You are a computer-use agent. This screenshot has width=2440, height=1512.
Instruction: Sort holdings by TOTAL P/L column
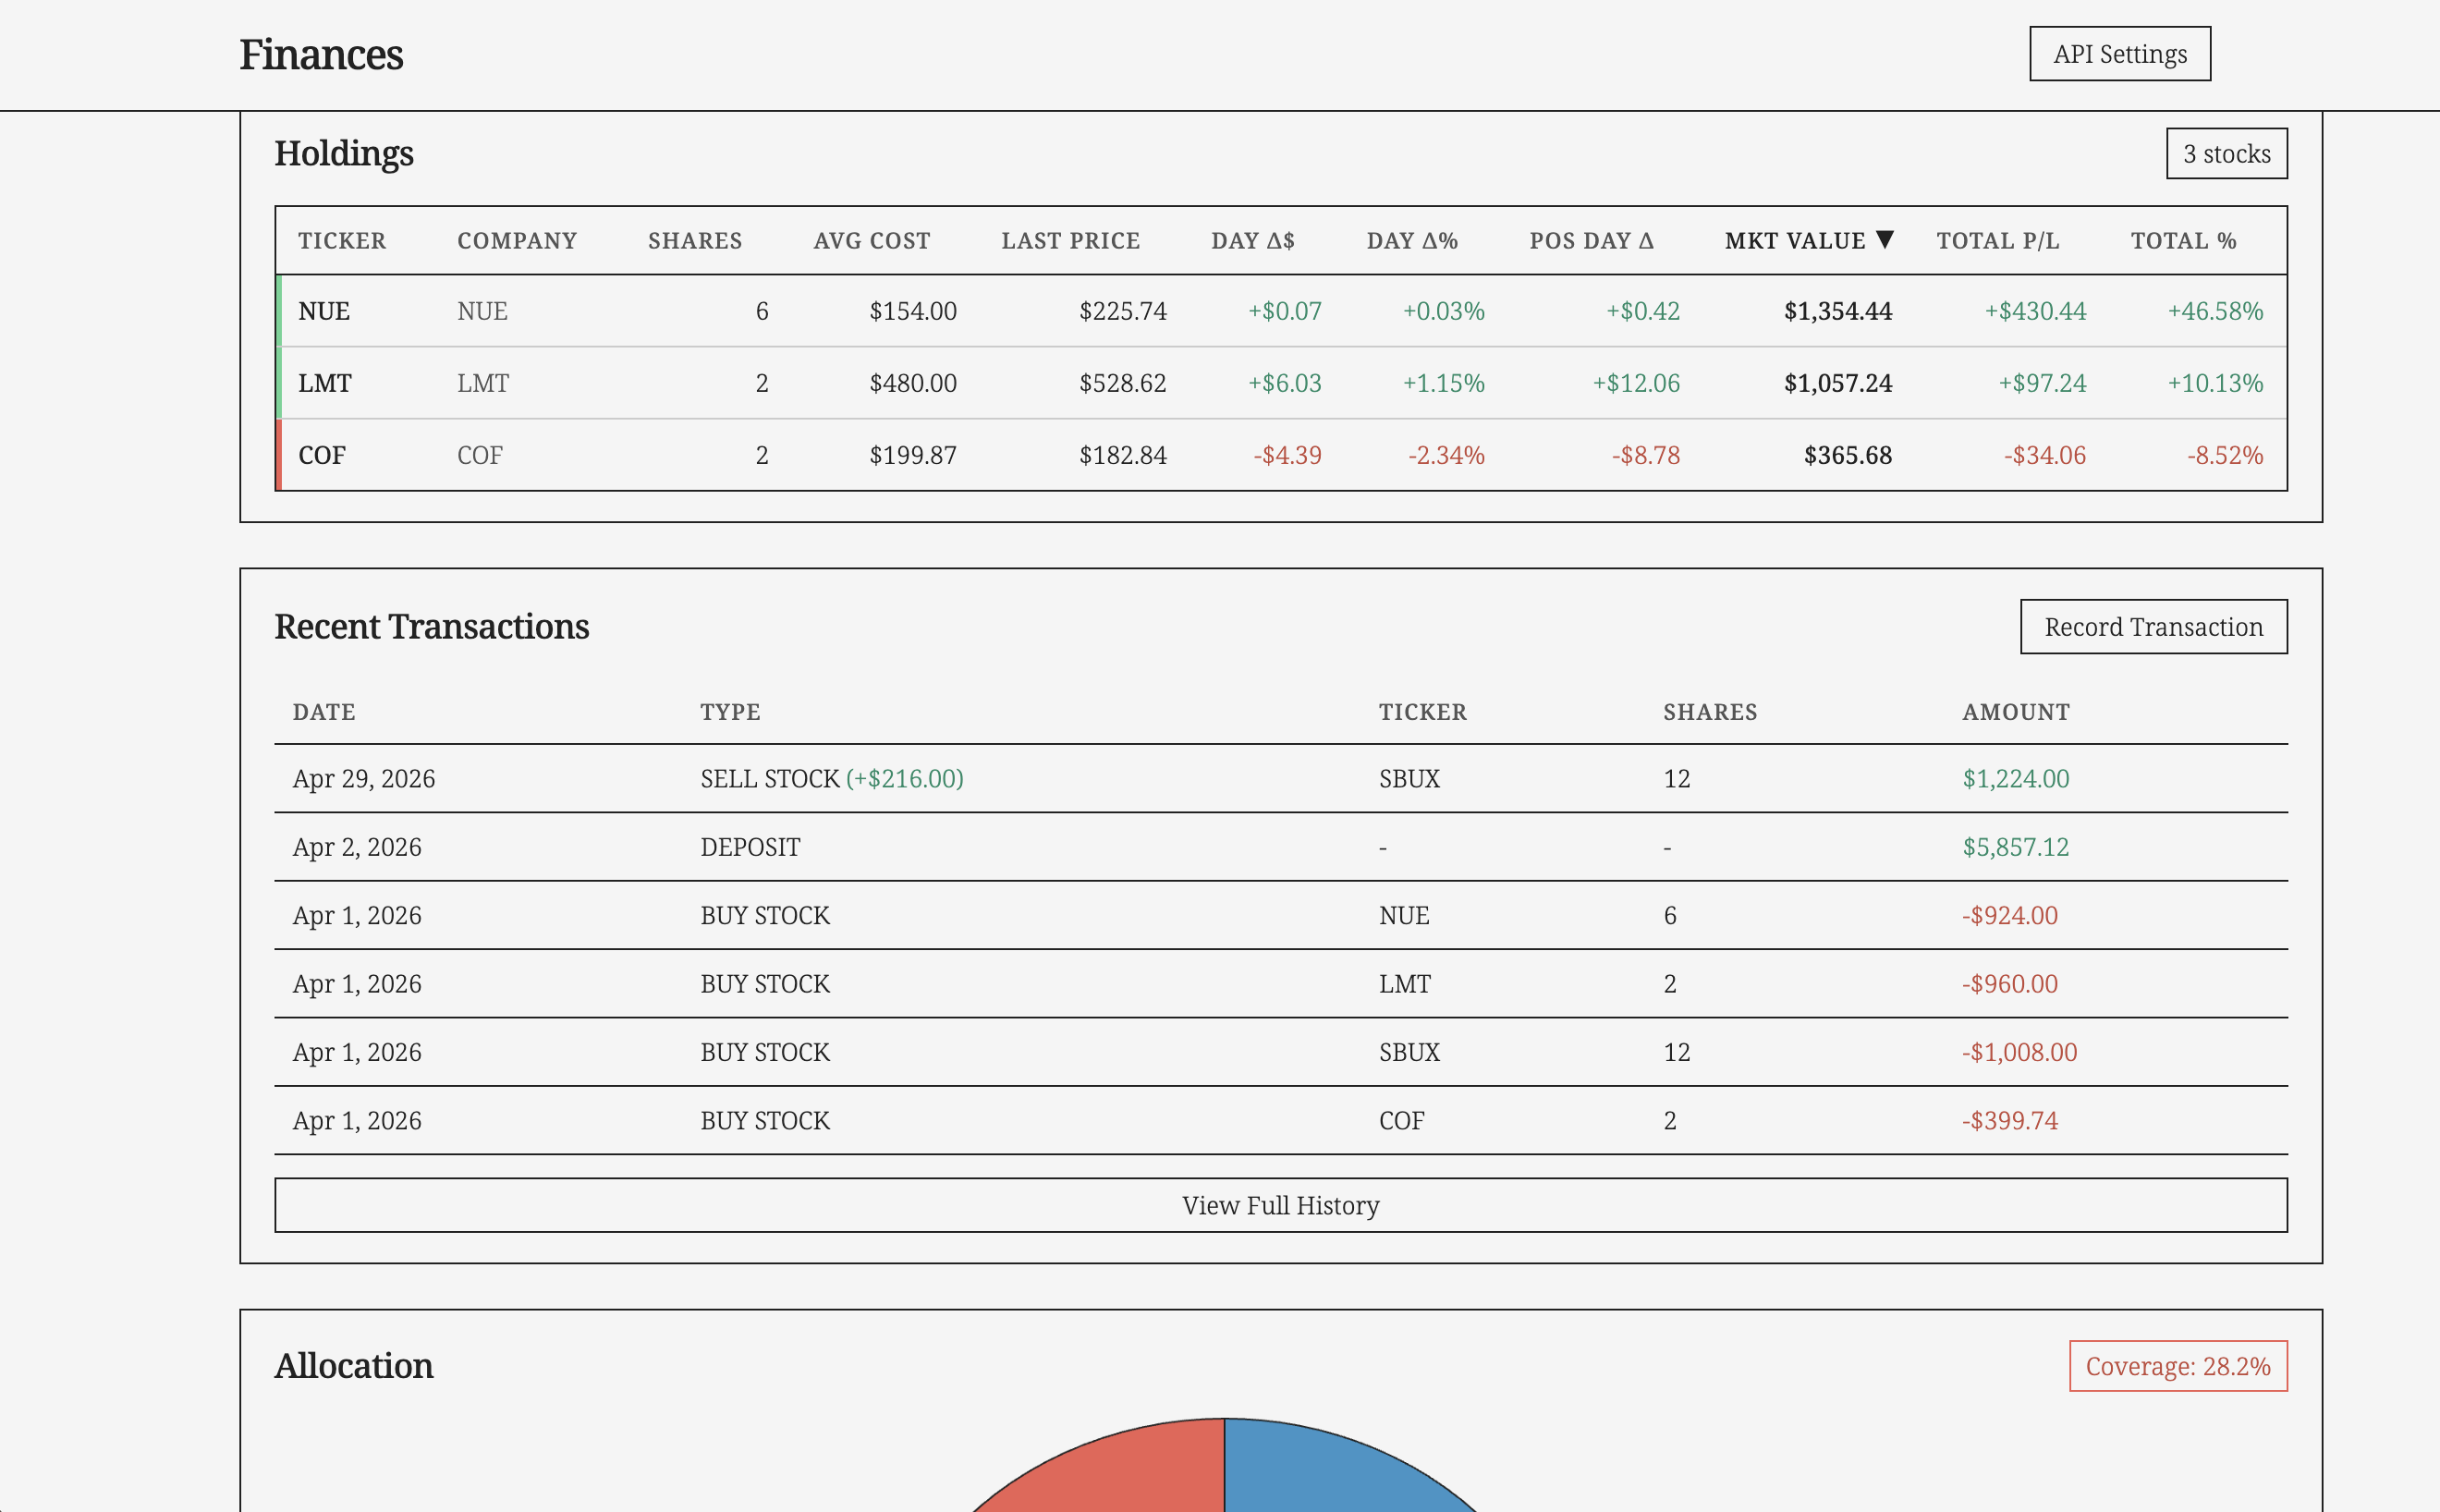tap(1998, 241)
